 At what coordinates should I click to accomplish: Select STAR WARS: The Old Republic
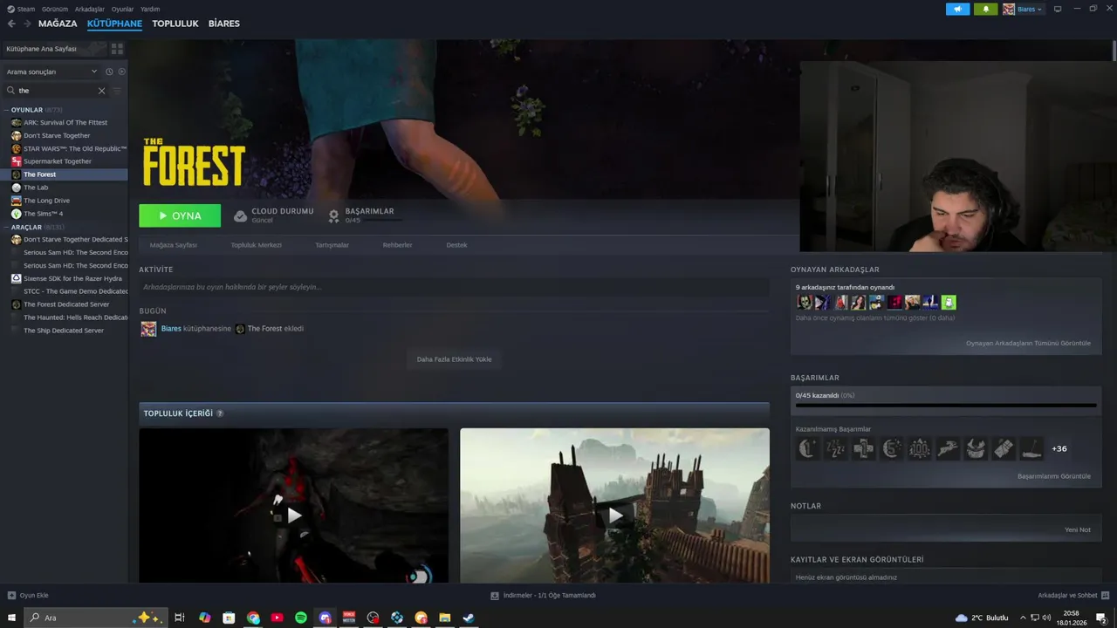75,148
